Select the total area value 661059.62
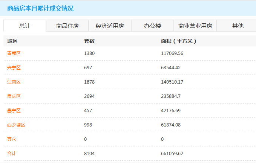256x163 pixels. (172, 154)
